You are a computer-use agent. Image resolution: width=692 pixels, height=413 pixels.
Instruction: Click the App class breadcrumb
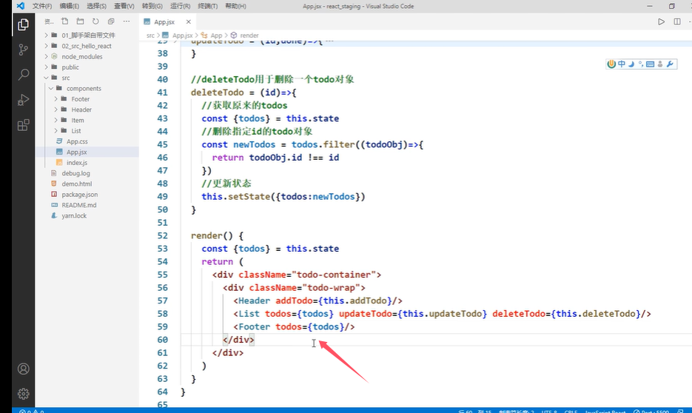216,36
